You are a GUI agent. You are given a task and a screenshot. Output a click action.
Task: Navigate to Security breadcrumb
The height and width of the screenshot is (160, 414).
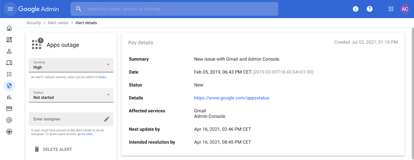34,23
